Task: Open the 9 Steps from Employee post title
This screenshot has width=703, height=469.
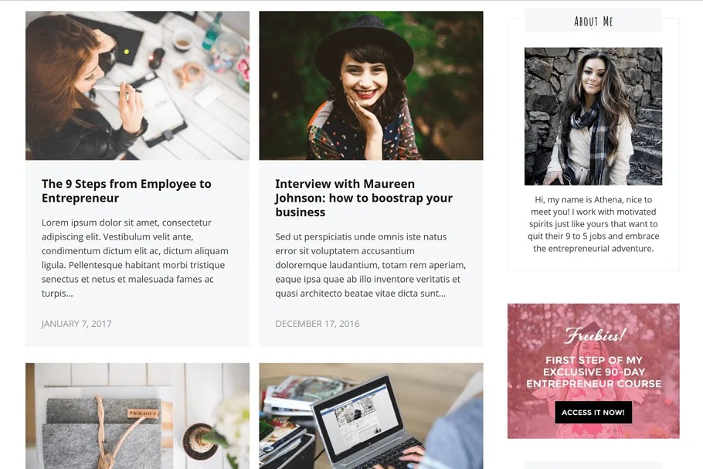Action: pos(127,191)
